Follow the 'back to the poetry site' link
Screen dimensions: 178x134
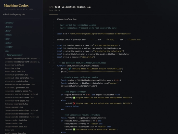(14, 14)
